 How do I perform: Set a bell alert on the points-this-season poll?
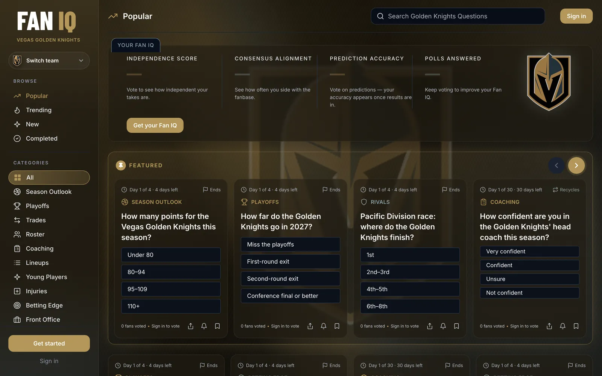coord(204,326)
